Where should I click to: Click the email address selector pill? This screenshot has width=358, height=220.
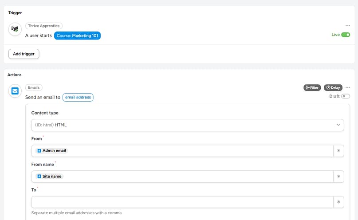78,97
